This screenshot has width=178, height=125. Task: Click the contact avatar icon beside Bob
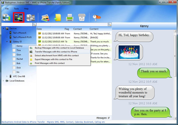[14, 63]
